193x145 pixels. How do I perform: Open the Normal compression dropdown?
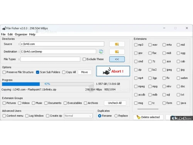[78, 116]
